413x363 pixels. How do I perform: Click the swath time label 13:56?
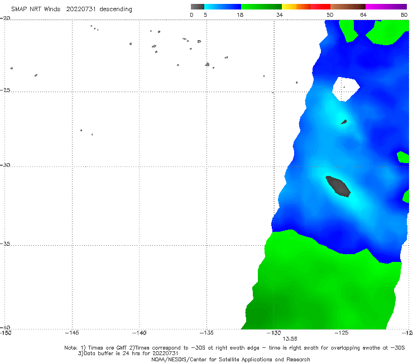pyautogui.click(x=290, y=339)
